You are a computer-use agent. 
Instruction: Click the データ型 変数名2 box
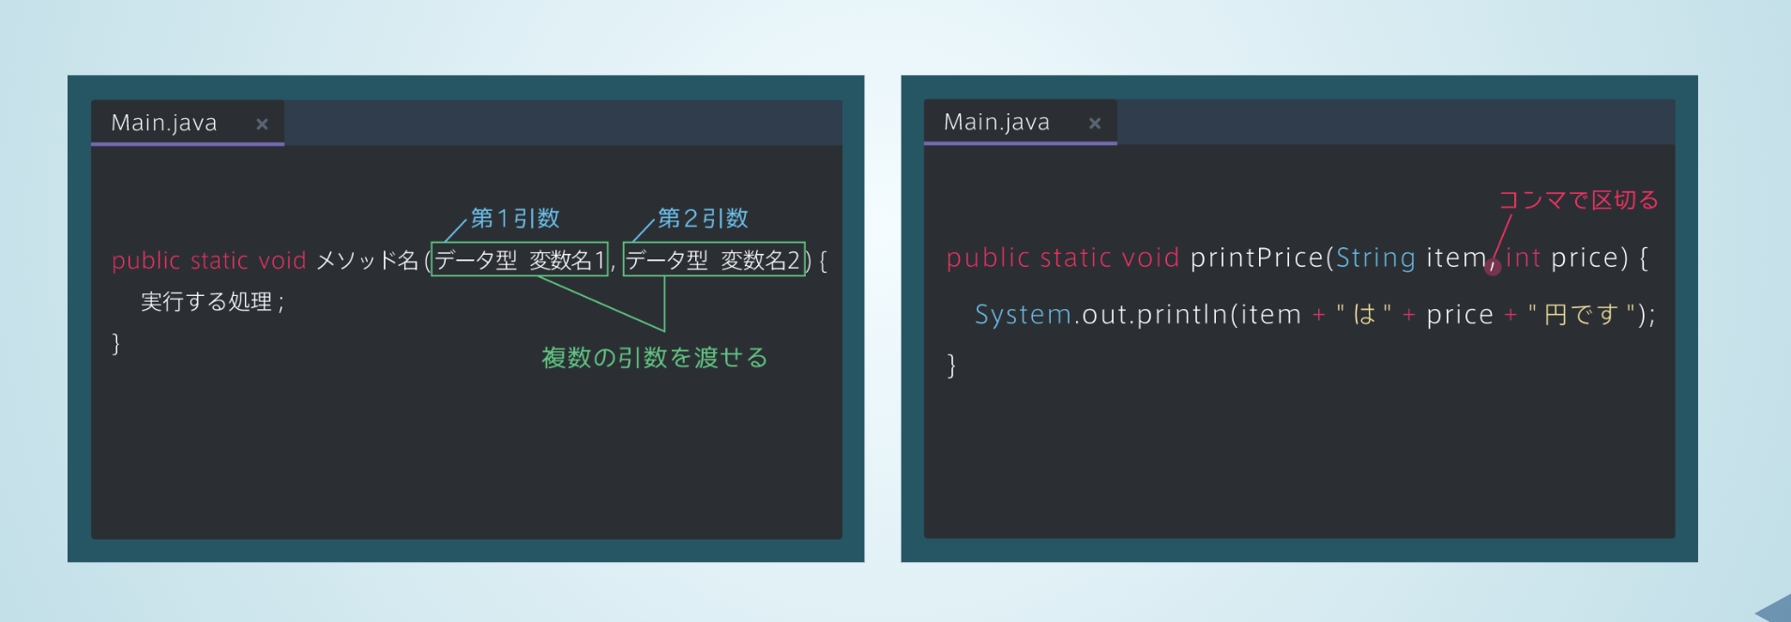[714, 259]
